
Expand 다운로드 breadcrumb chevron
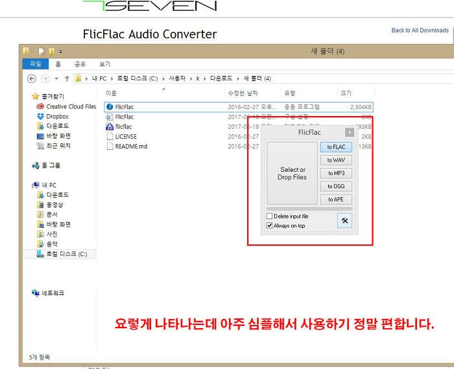[x=238, y=78]
